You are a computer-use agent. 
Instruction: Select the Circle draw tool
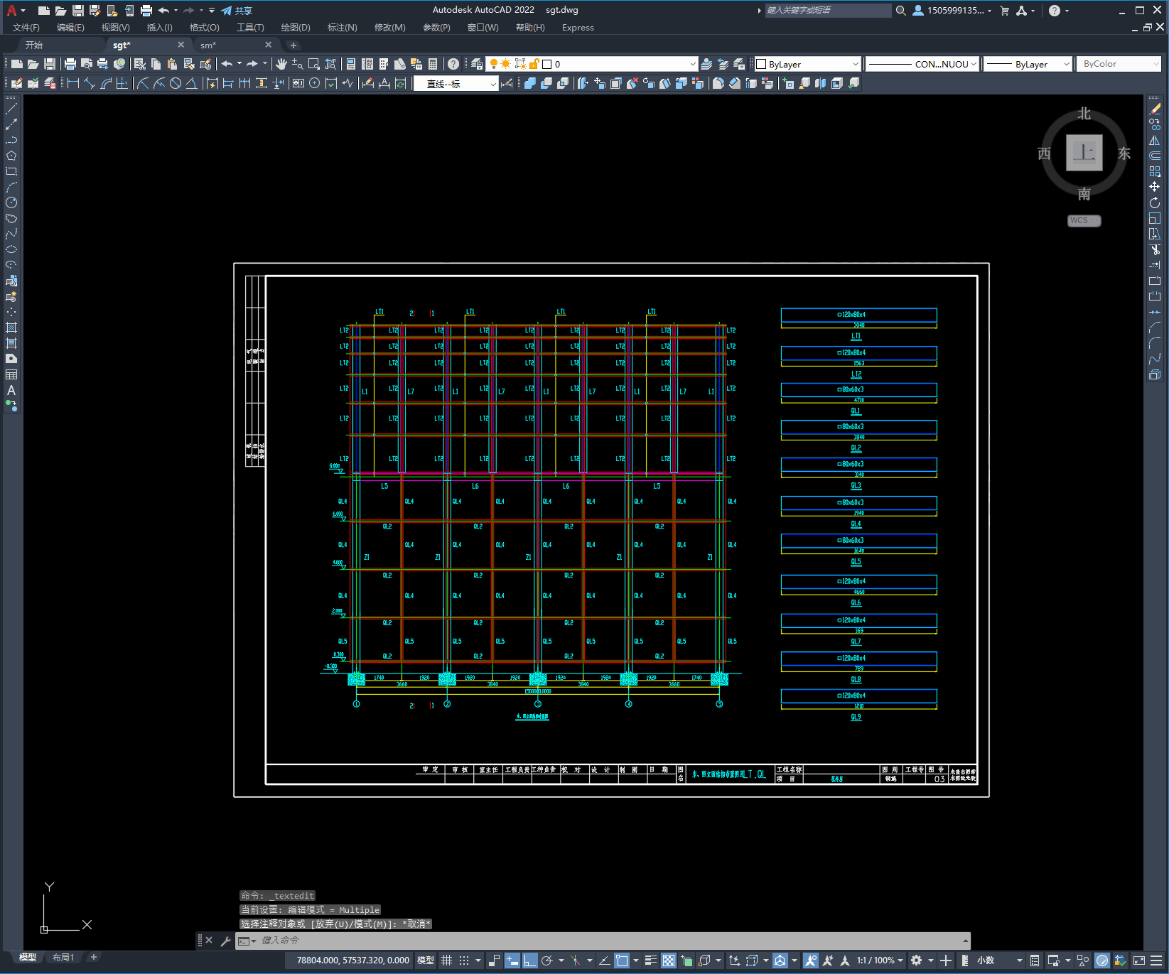[11, 202]
